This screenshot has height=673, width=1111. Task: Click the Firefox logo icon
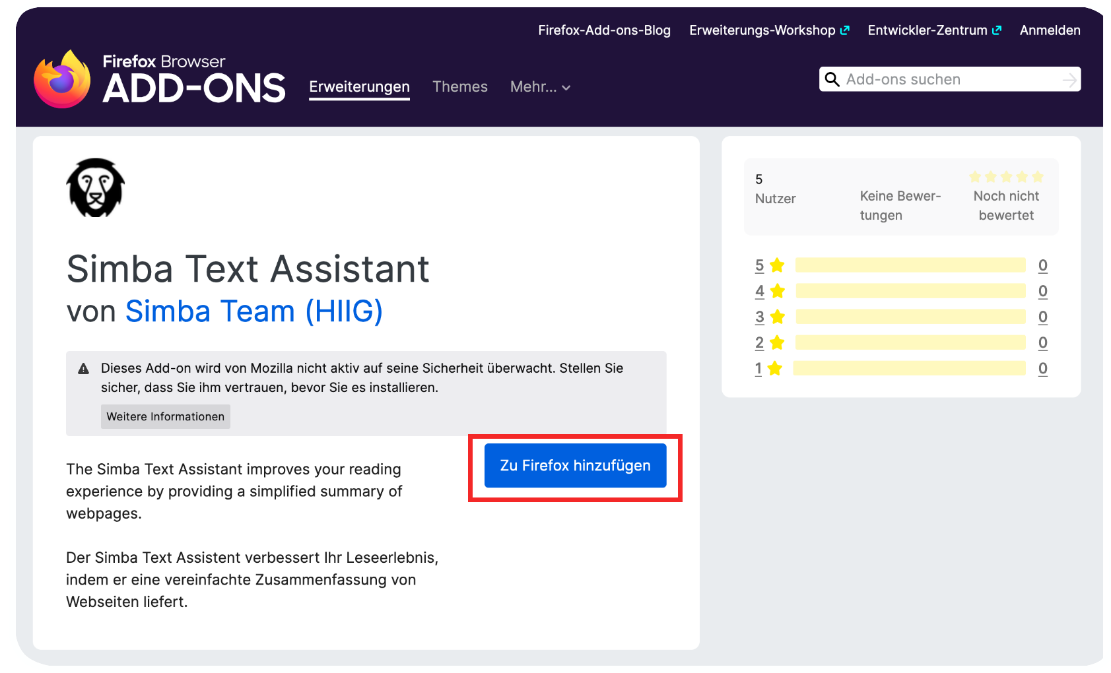[x=63, y=79]
